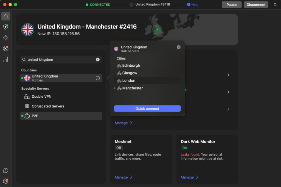Click the Double VPN lock icon
This screenshot has width=281, height=187.
tap(27, 97)
